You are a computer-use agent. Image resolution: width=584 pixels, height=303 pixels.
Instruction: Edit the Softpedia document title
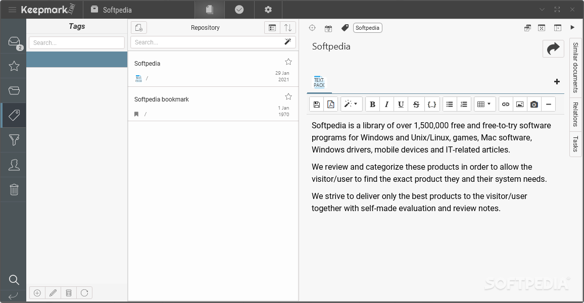point(331,46)
